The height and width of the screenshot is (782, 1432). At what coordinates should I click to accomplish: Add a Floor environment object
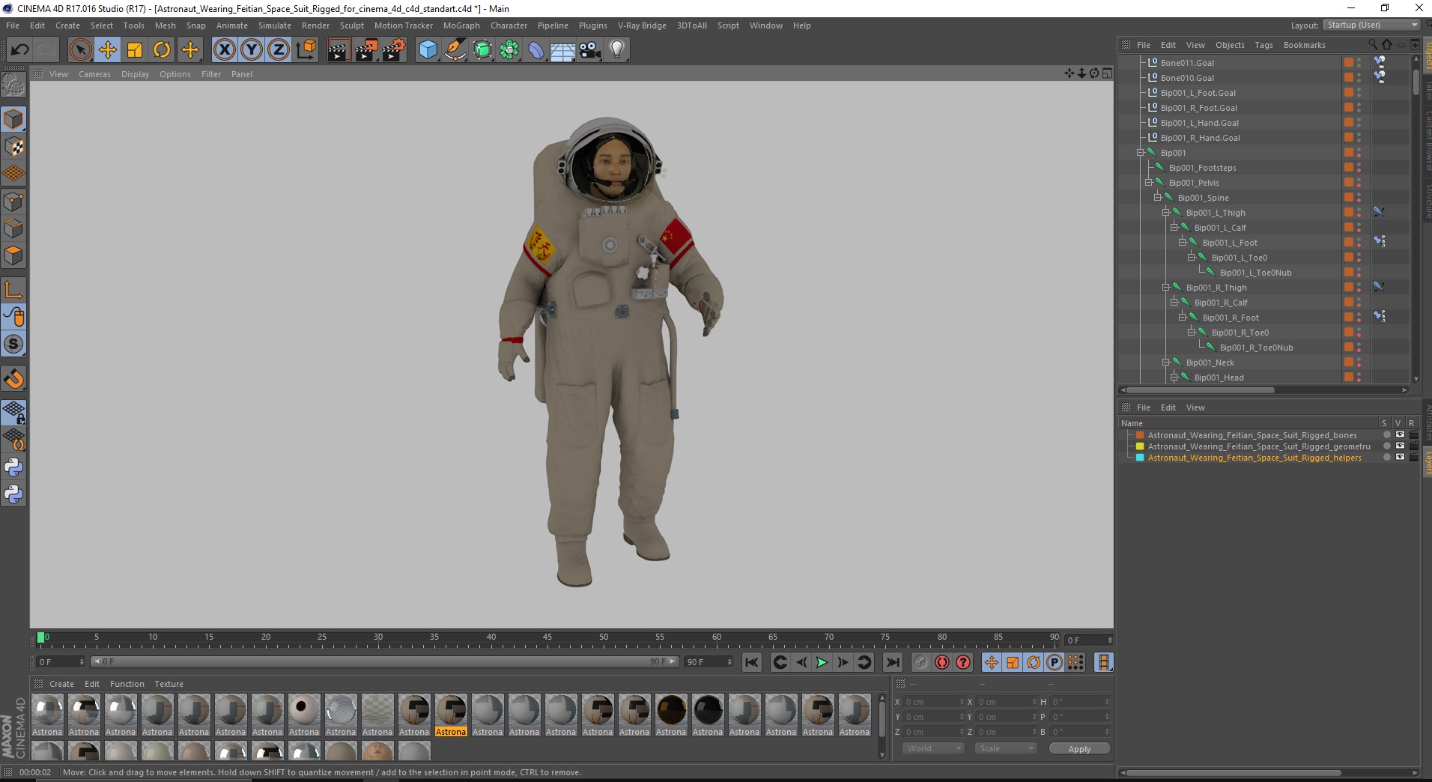563,50
